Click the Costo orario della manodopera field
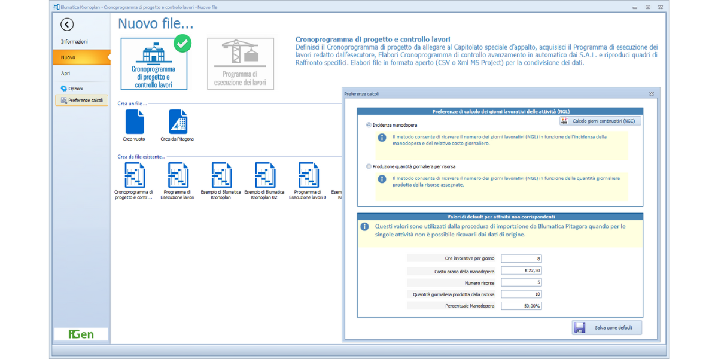 pos(521,270)
